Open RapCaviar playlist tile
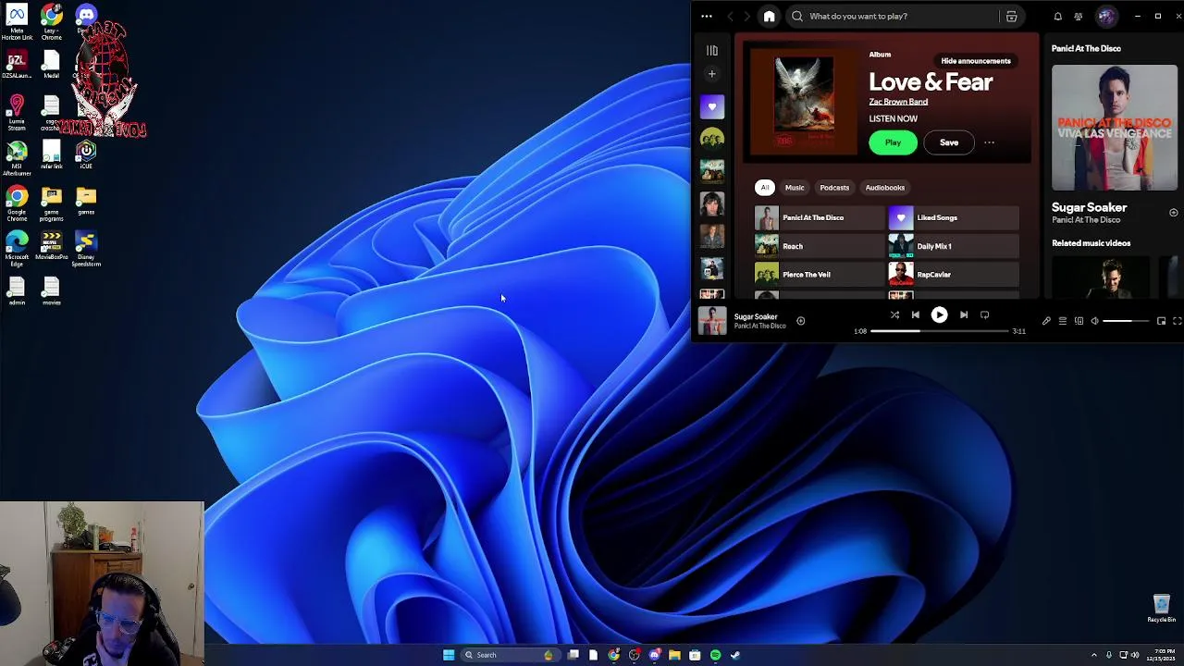This screenshot has width=1184, height=666. (x=954, y=275)
